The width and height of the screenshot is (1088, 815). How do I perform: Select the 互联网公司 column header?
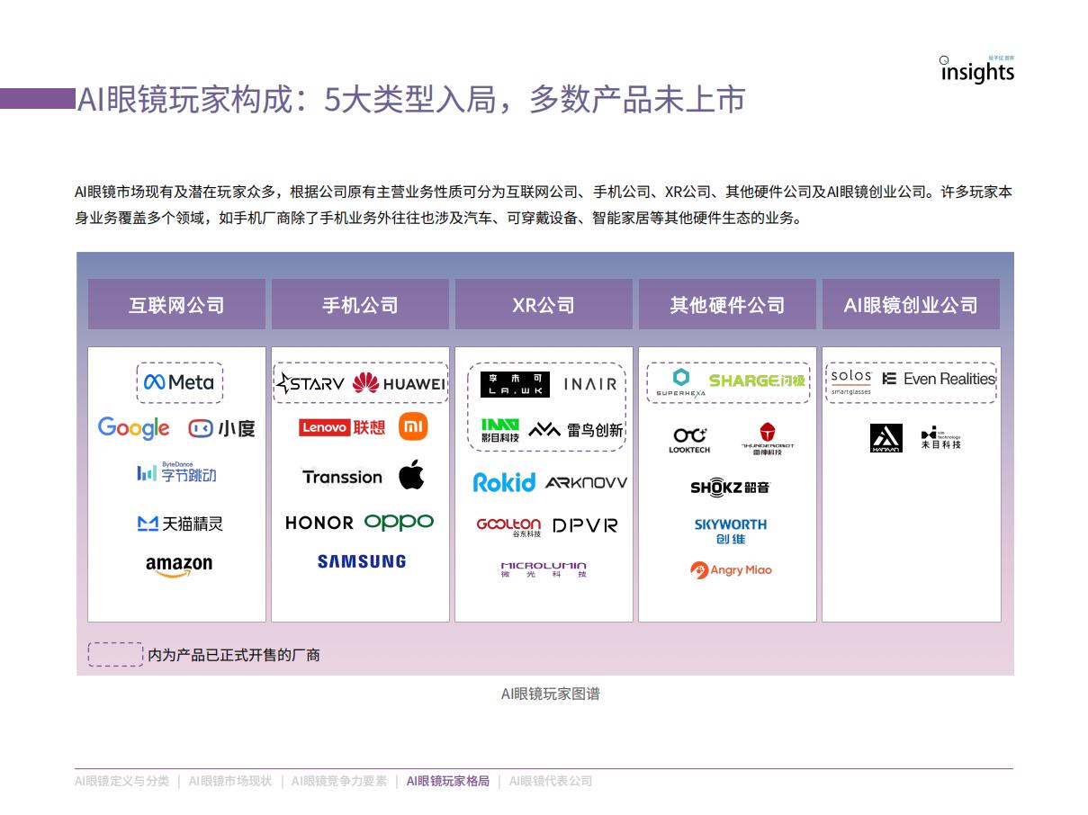[x=176, y=304]
